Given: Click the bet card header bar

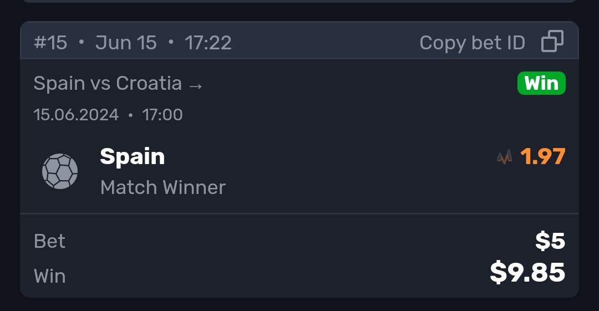Looking at the screenshot, I should [x=299, y=40].
